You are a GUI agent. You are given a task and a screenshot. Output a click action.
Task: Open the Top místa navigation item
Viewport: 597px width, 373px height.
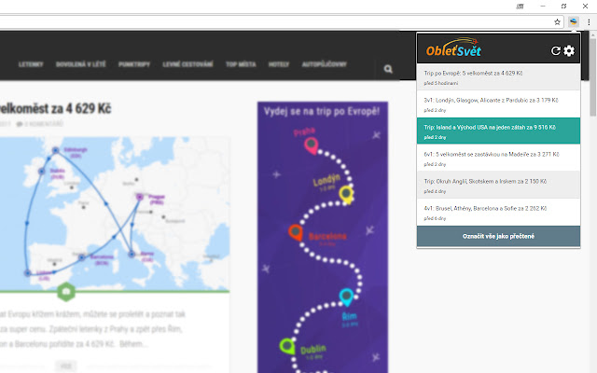(241, 65)
